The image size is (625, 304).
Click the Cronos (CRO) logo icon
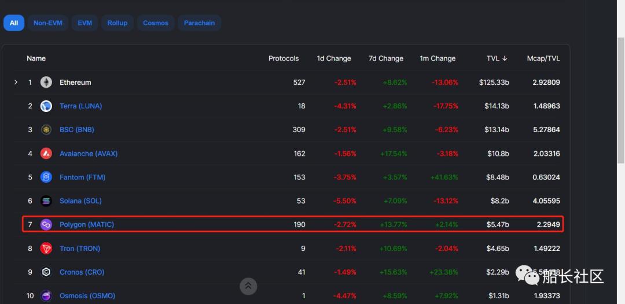pos(46,272)
